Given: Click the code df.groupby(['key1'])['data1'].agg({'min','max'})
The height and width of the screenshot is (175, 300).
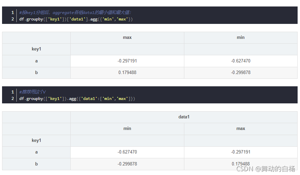Looking at the screenshot, I should (x=76, y=19).
